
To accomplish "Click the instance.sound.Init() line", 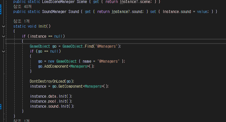I will pyautogui.click(x=52, y=106).
